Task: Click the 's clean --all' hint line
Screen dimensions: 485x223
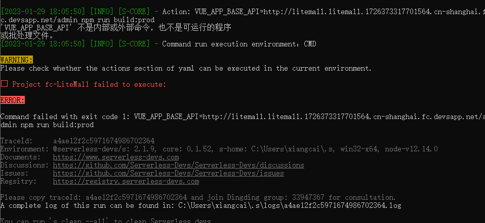Action: pos(106,221)
